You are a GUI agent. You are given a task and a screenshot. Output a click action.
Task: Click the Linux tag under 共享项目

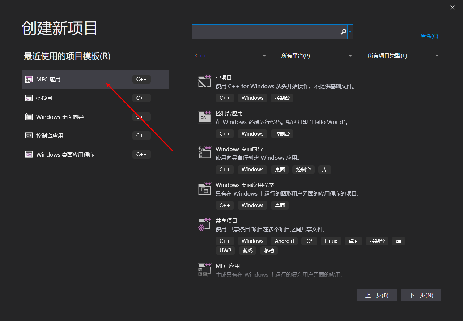[331, 241]
